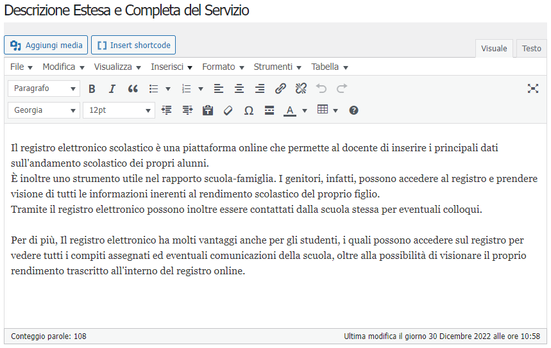Open the Tabella menu
Image resolution: width=551 pixels, height=348 pixels.
tap(329, 67)
